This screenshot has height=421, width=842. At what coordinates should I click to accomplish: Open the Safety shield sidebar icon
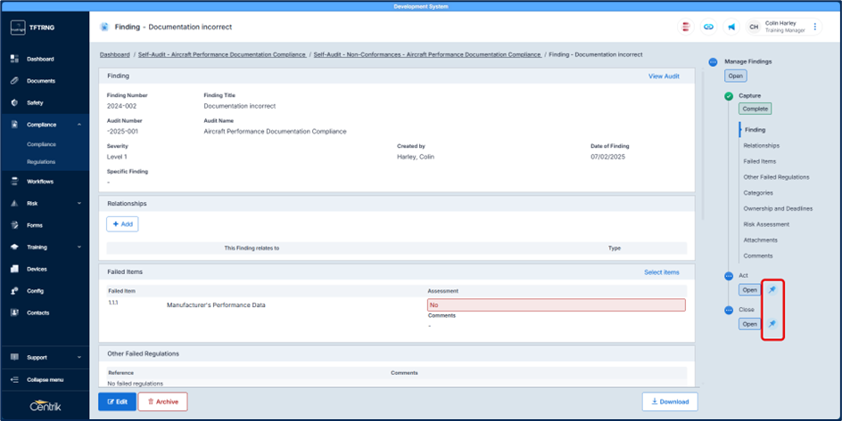14,102
